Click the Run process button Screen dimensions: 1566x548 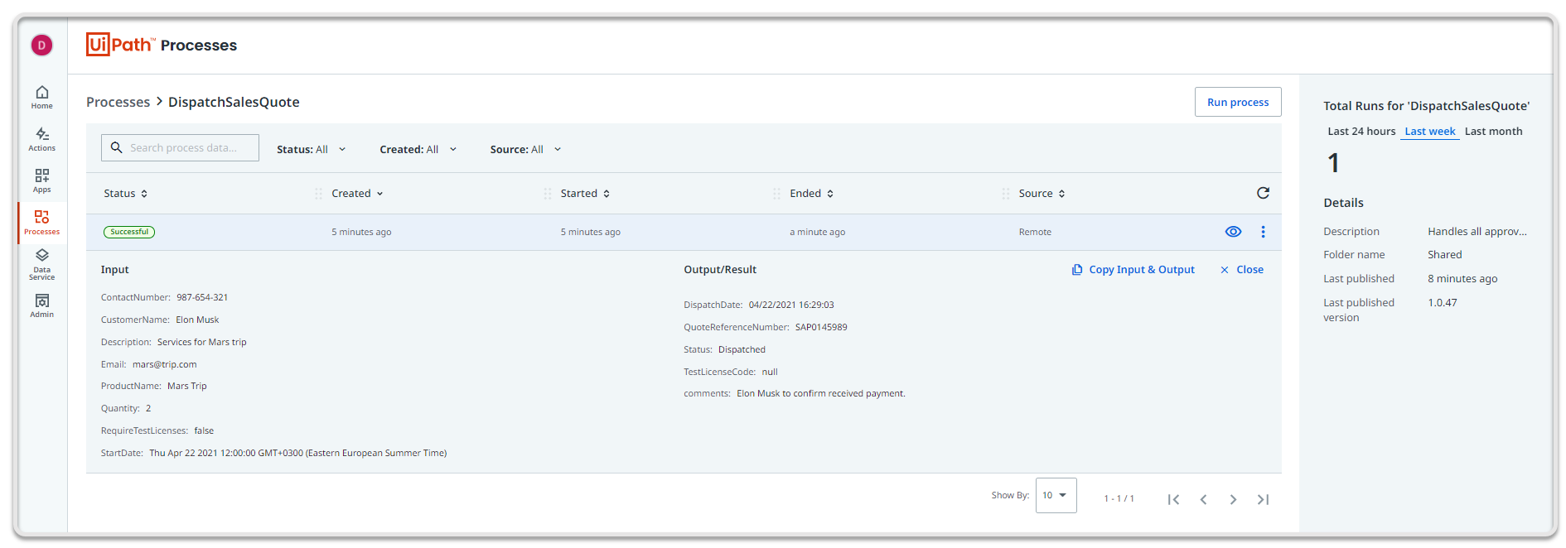pyautogui.click(x=1238, y=102)
